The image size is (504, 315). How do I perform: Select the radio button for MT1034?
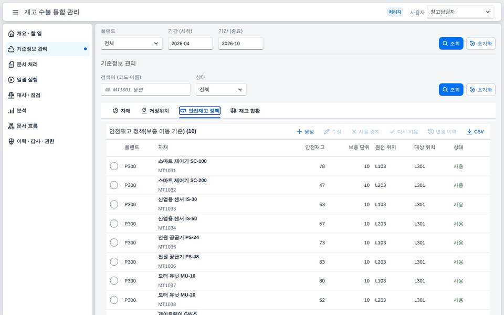point(114,224)
